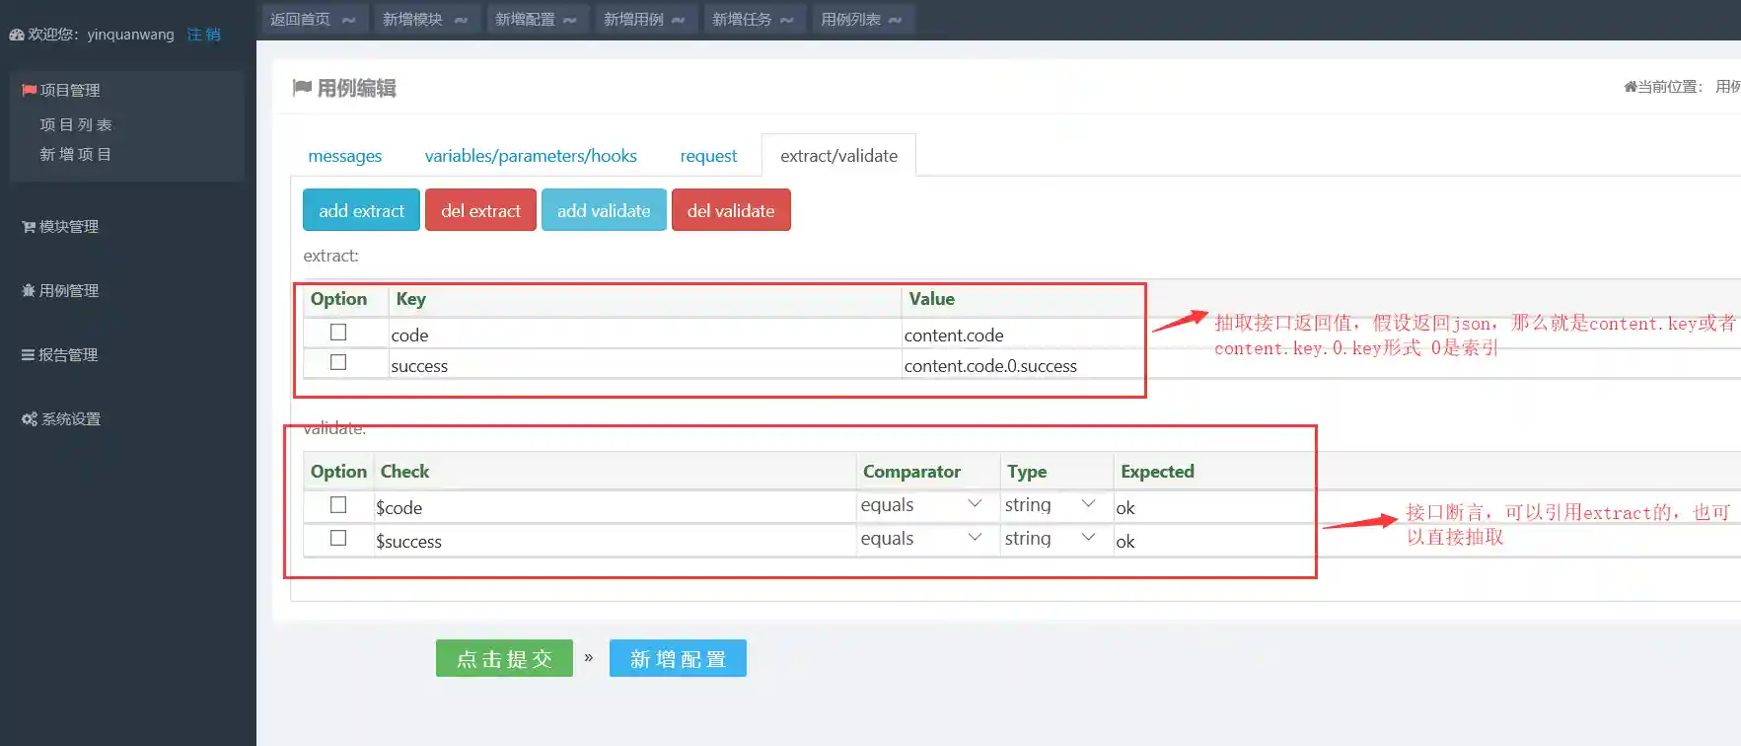
Task: Click the Check field containing $success
Action: (615, 541)
